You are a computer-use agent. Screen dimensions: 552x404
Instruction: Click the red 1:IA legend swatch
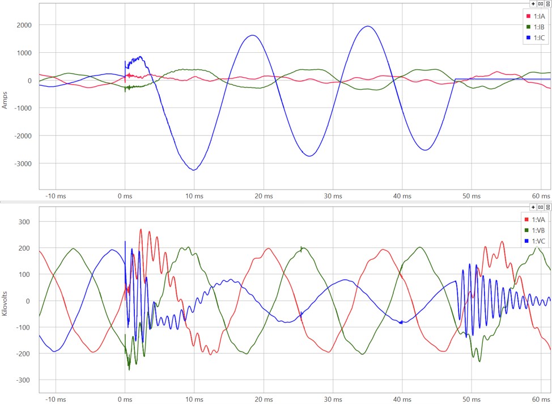(528, 16)
